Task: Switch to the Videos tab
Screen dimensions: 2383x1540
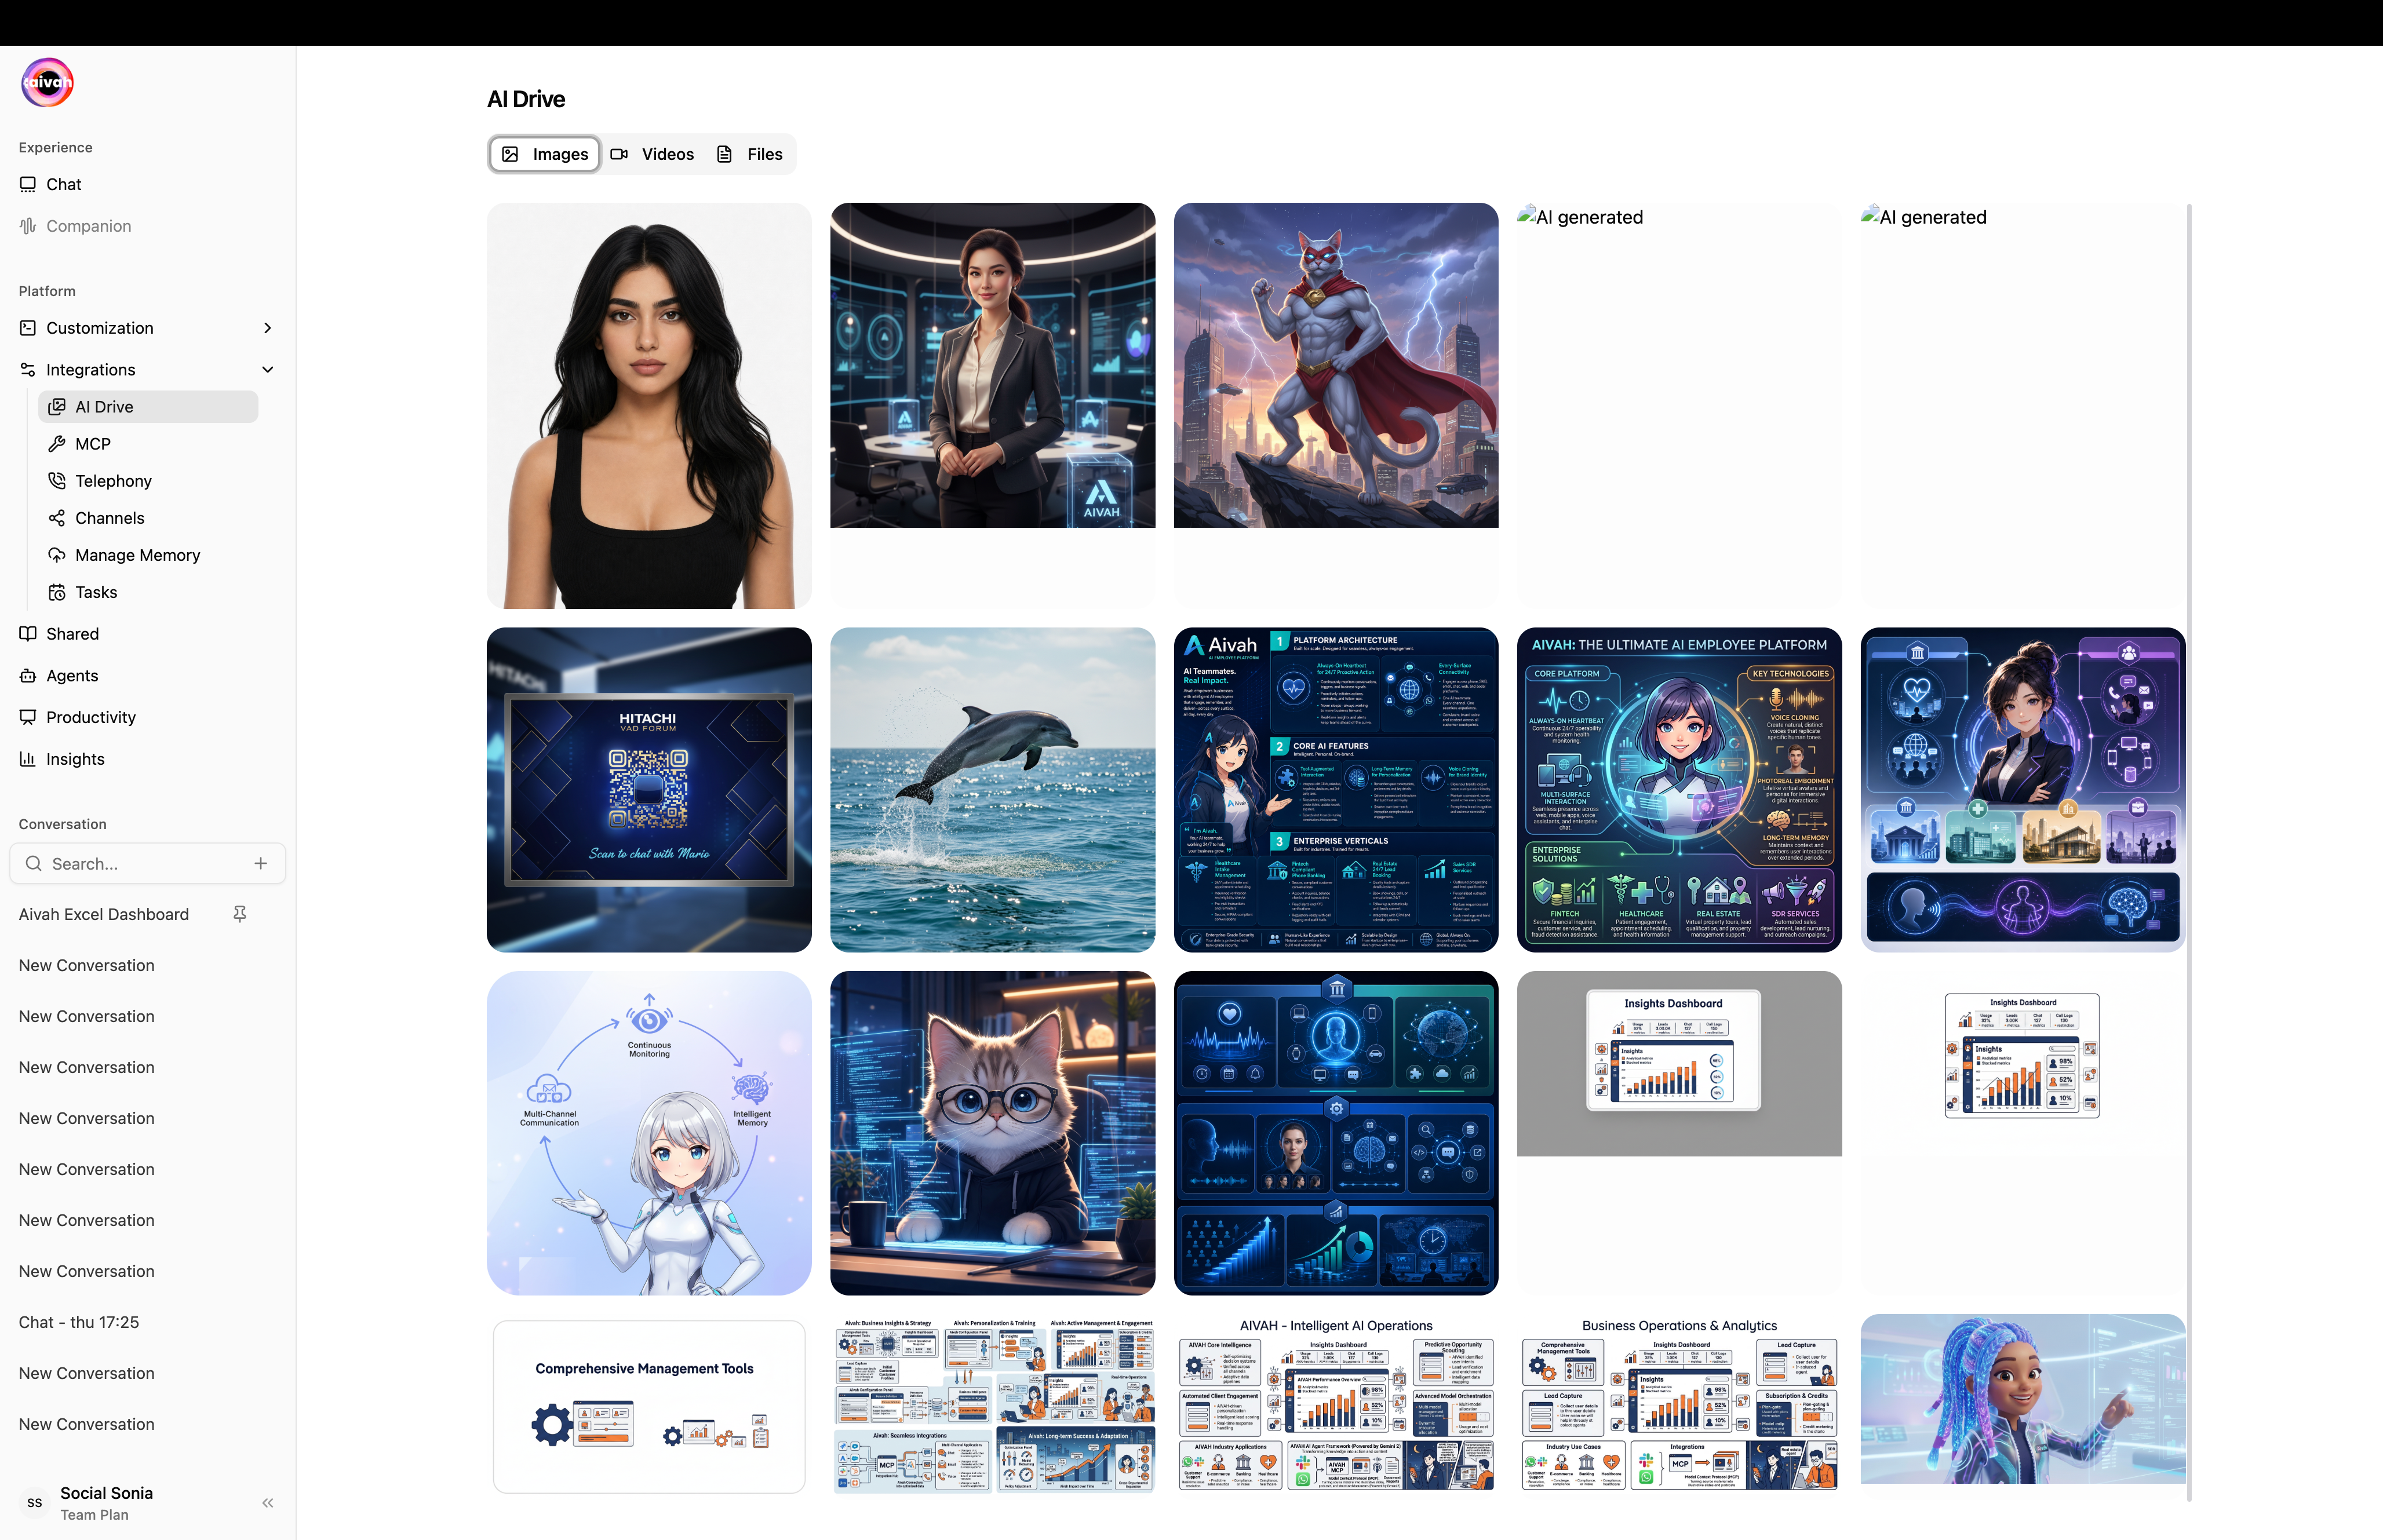Action: click(652, 154)
